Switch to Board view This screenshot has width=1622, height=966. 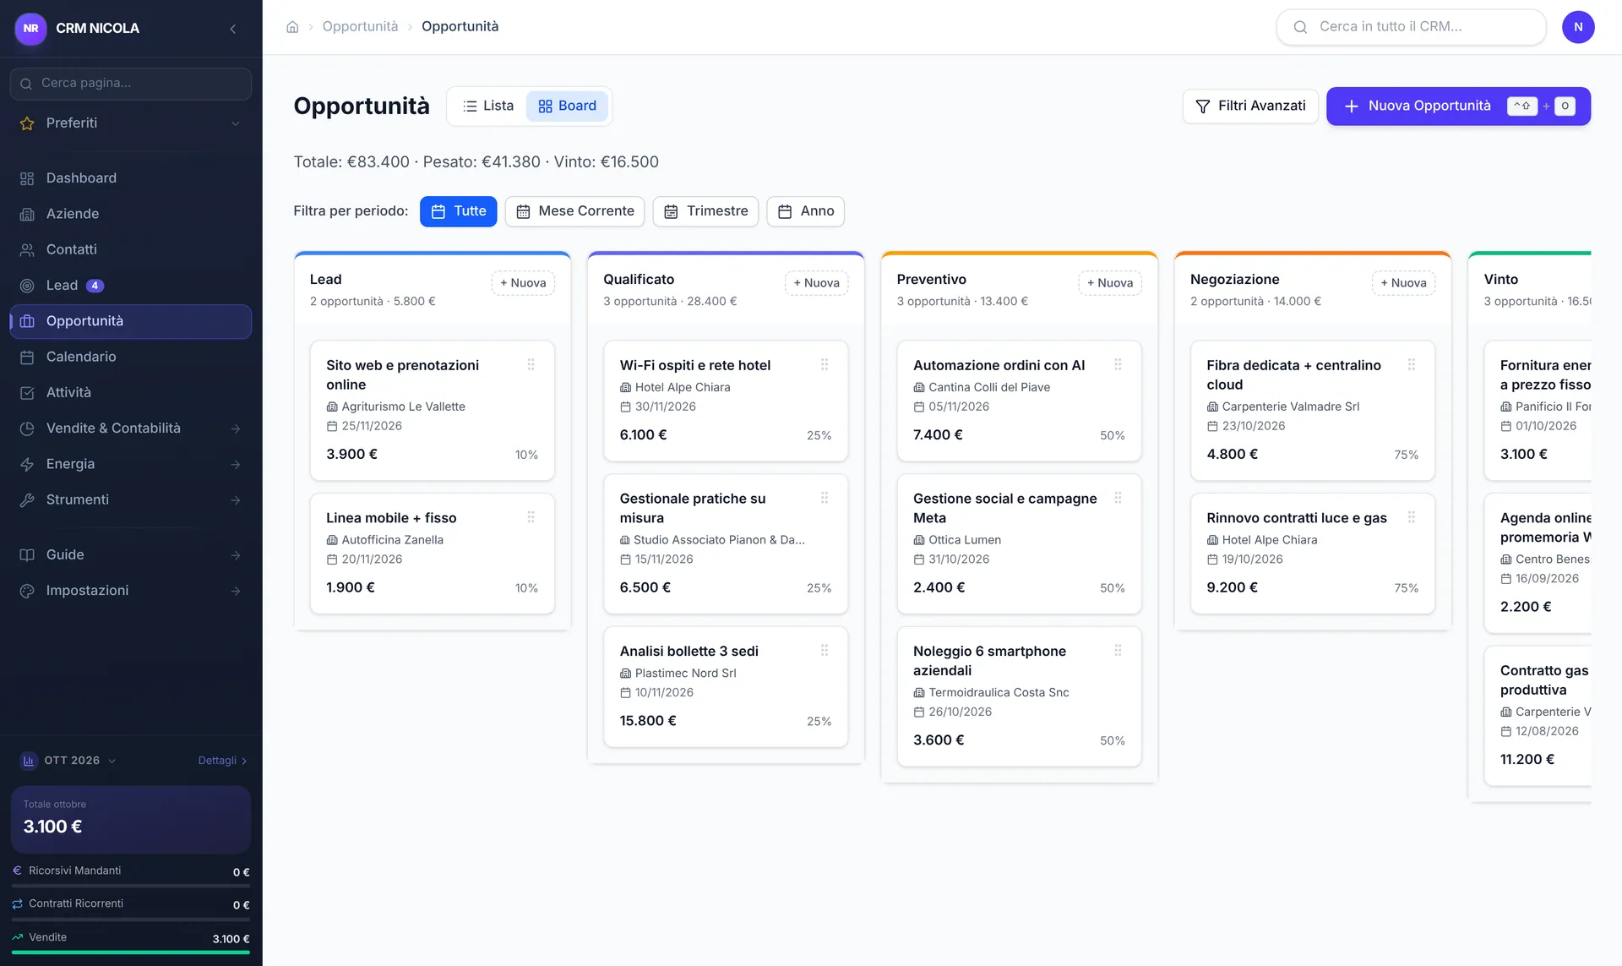(x=568, y=106)
